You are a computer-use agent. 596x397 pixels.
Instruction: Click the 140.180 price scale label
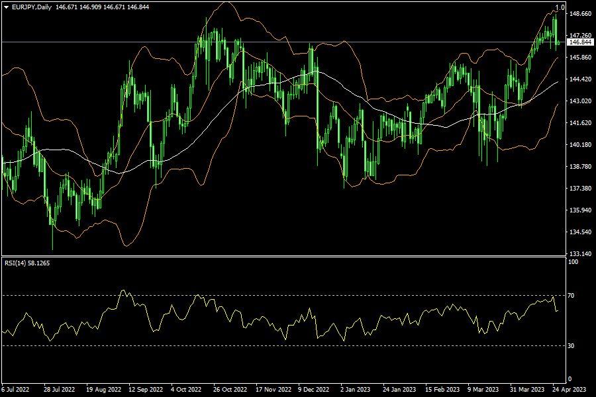pyautogui.click(x=580, y=145)
